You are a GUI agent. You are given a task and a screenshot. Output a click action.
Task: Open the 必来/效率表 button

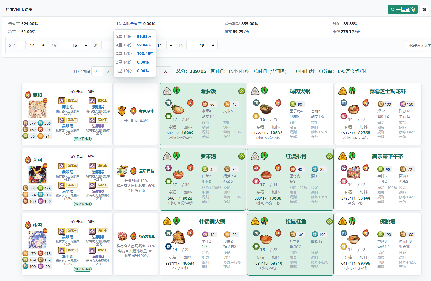point(420,45)
